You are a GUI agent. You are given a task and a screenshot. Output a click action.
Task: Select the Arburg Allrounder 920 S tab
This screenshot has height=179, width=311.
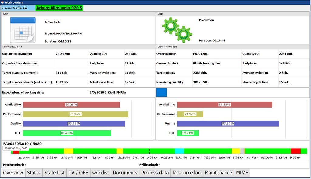(59, 8)
